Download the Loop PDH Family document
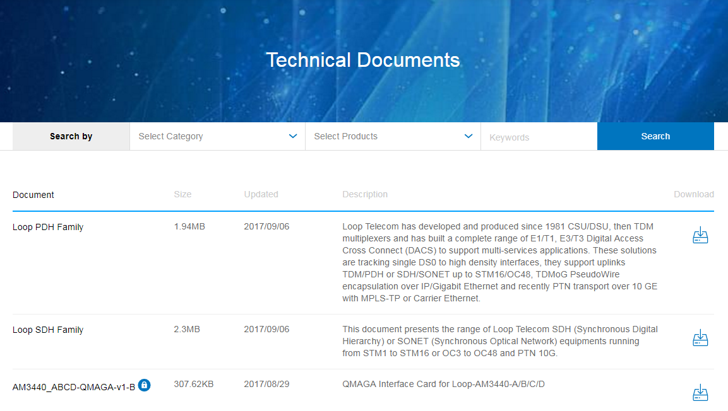The height and width of the screenshot is (411, 728). click(700, 235)
